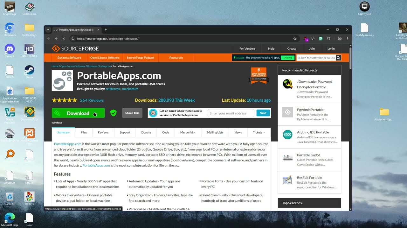Expand the Mercurial tab dropdown
407x228 pixels.
pos(188,132)
